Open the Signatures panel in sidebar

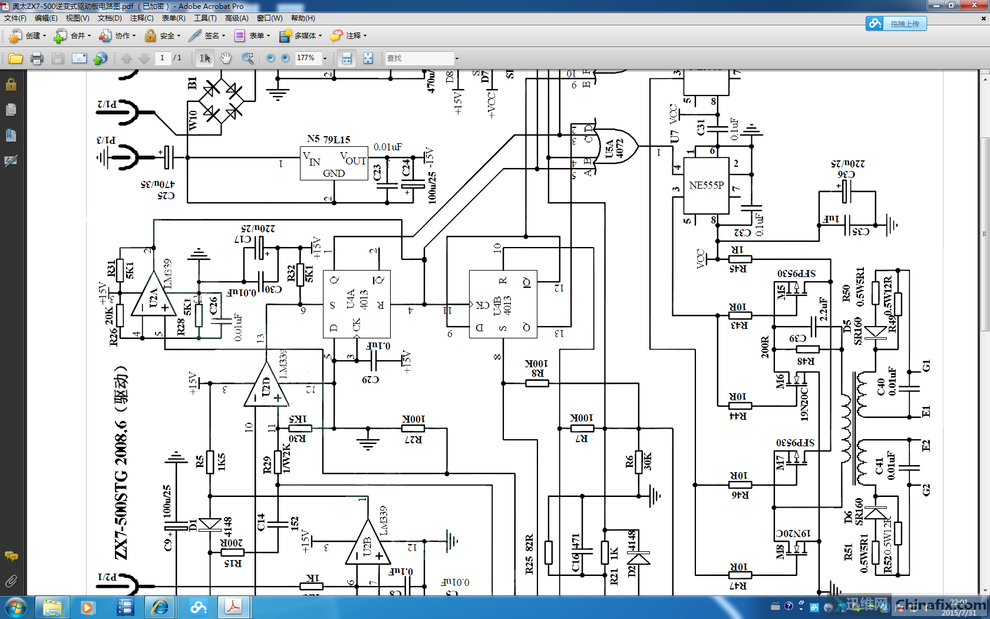click(11, 160)
